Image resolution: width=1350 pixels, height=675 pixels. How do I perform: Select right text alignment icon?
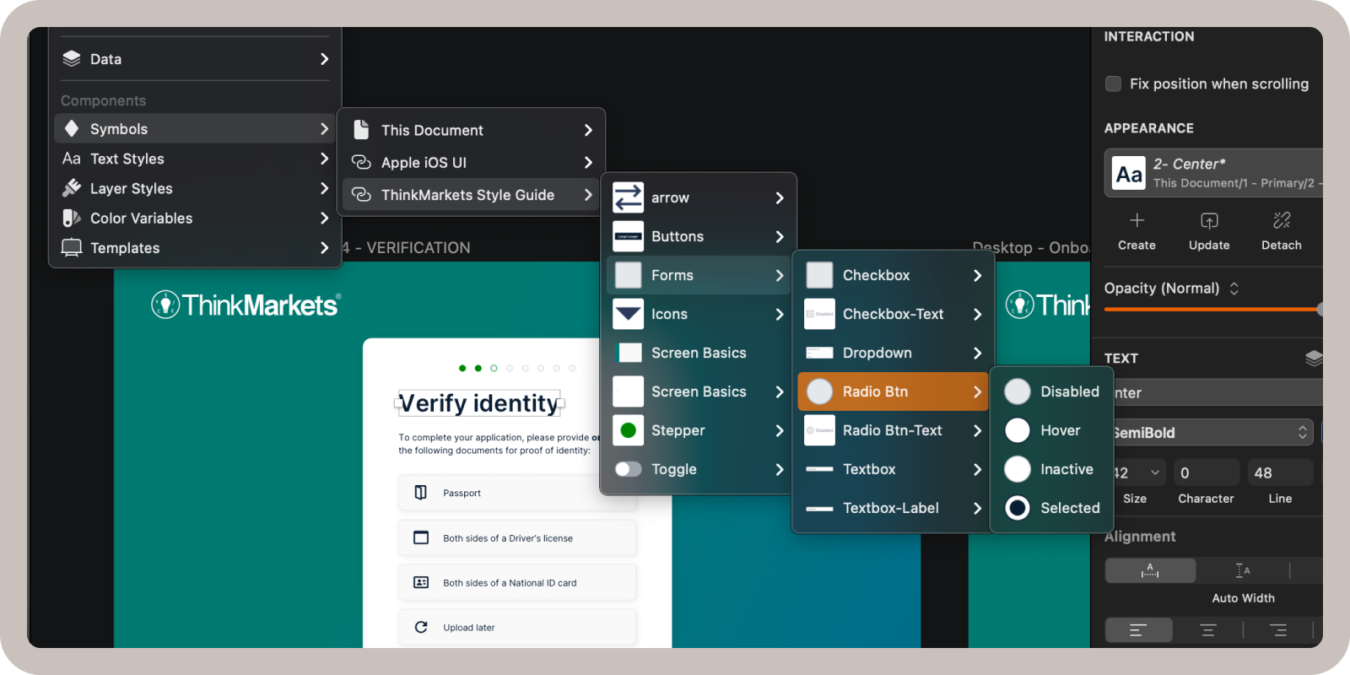pos(1278,630)
